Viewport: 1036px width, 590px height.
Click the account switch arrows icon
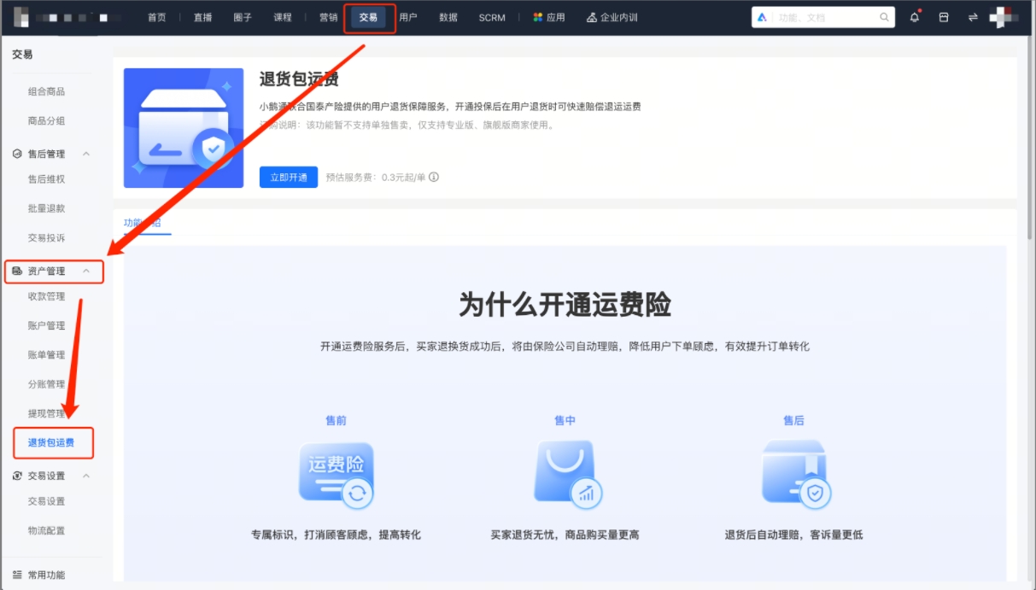click(972, 17)
